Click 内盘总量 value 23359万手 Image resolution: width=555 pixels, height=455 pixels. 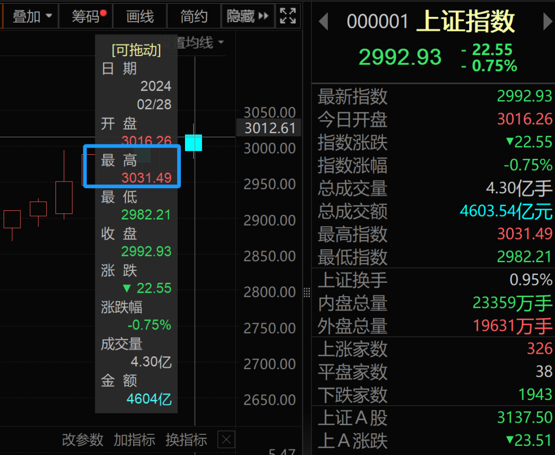(512, 303)
